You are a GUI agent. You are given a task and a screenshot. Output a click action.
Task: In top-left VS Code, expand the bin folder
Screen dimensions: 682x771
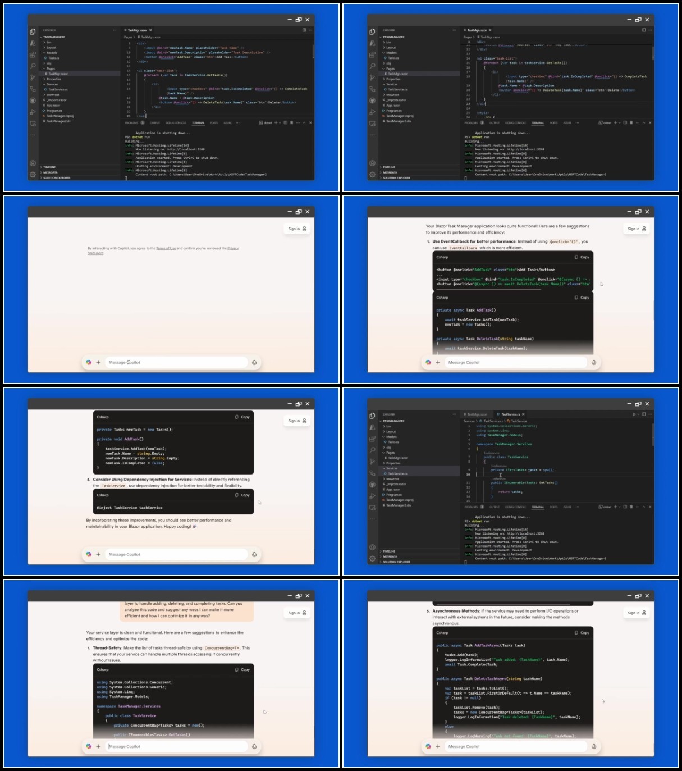48,42
